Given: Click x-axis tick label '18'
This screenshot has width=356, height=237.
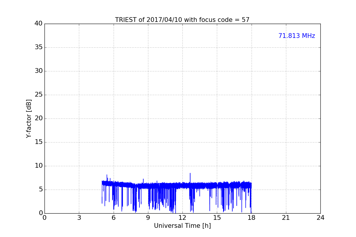Looking at the screenshot, I should click(252, 218).
